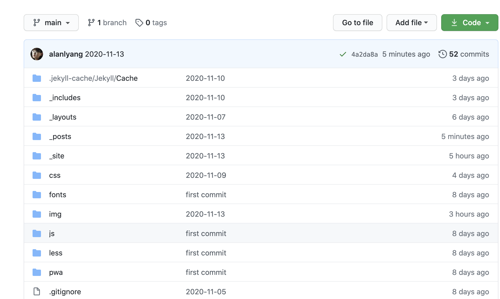Click the folder icon for pwa
Screen dimensions: 500x299
37,272
